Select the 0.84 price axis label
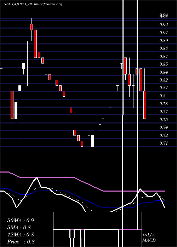Viewport: 177px width, 247px height. [x=164, y=72]
